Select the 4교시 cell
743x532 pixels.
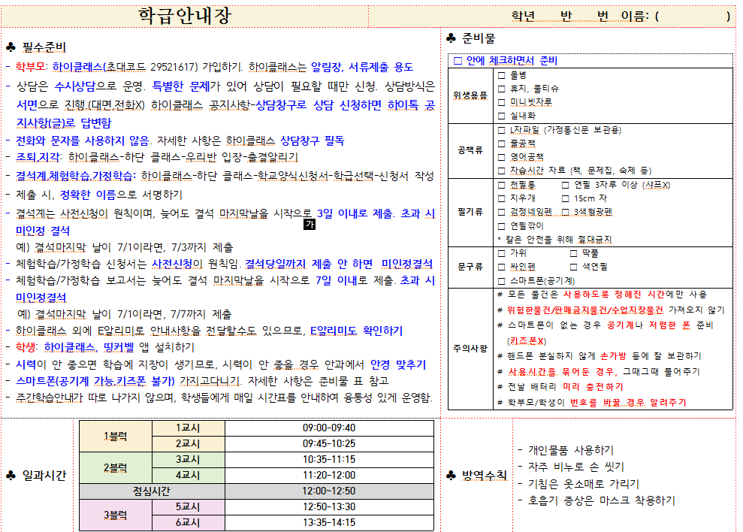point(188,475)
